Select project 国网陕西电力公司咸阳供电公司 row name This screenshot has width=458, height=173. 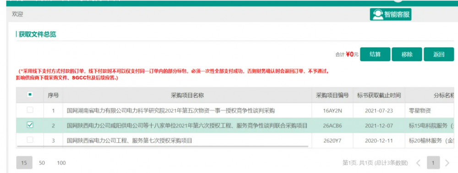pos(187,126)
